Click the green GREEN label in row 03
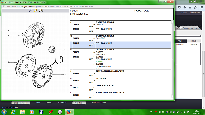 click(x=100, y=61)
